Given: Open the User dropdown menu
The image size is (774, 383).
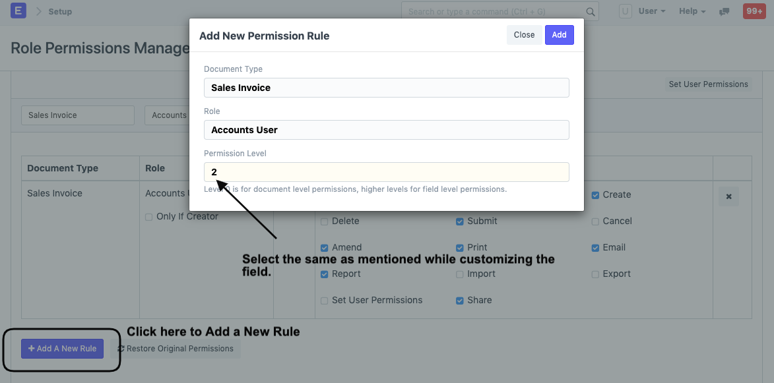Looking at the screenshot, I should pyautogui.click(x=651, y=11).
